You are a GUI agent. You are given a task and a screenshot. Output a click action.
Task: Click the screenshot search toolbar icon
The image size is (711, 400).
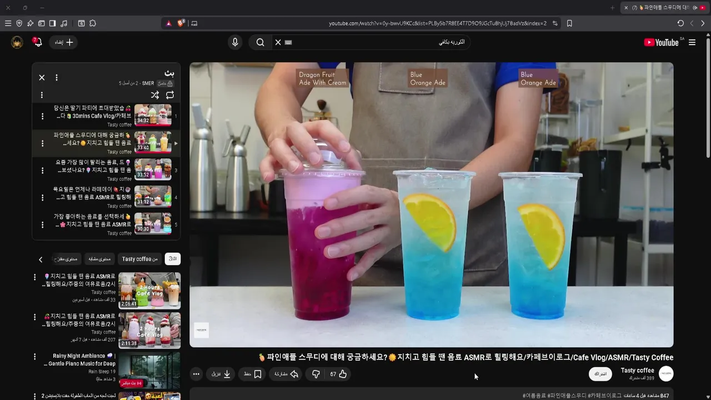tap(81, 23)
